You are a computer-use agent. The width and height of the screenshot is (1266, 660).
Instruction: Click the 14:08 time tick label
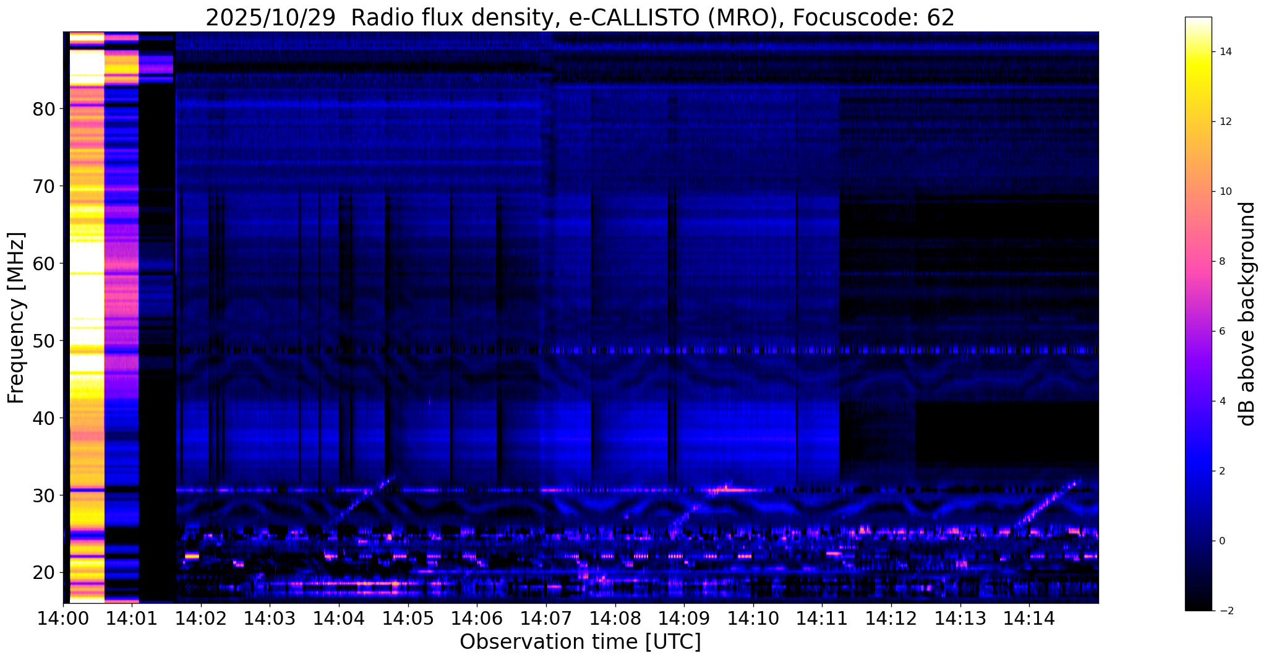point(615,618)
